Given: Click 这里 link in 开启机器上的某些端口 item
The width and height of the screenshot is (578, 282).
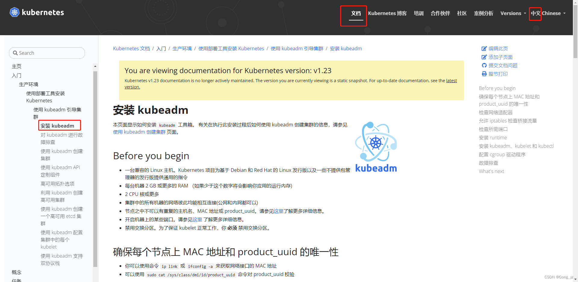Looking at the screenshot, I should 197,219.
